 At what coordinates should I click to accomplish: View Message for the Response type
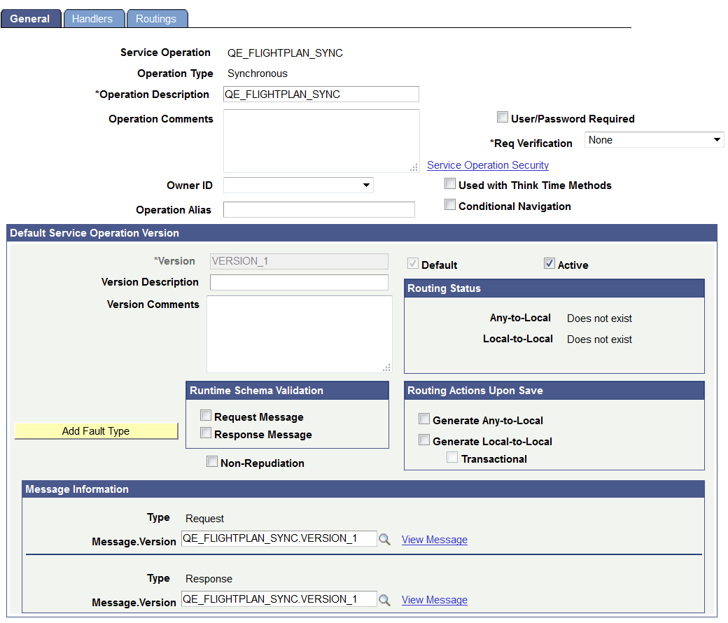click(434, 599)
